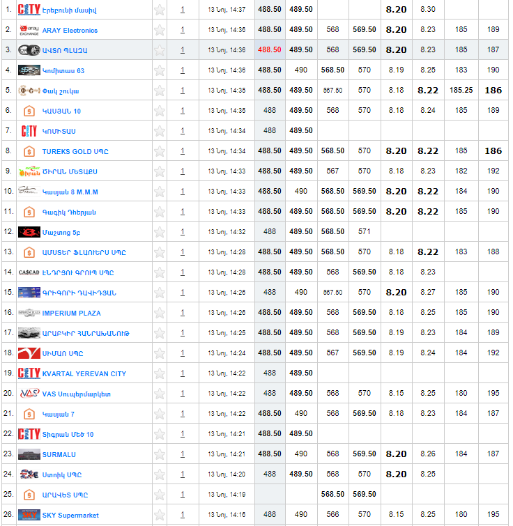Image resolution: width=513 pixels, height=526 pixels.
Task: Click the City logo beside KVARTAL YEREVAN CITY
Action: click(x=29, y=373)
